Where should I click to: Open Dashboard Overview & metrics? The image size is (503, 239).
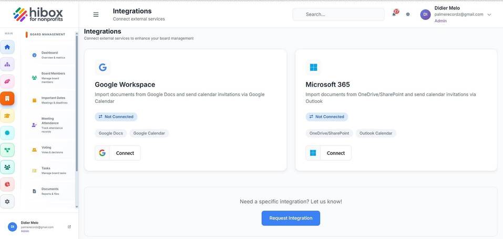(50, 55)
